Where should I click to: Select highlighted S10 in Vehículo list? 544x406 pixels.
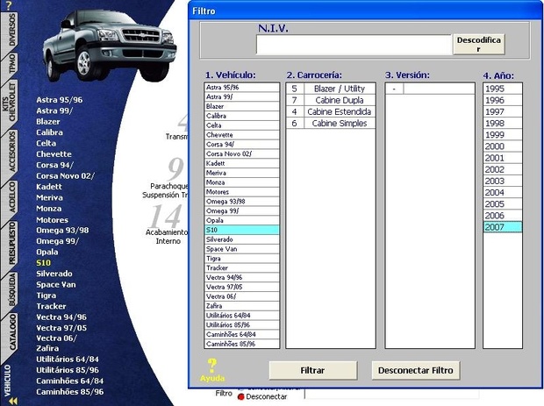[242, 230]
